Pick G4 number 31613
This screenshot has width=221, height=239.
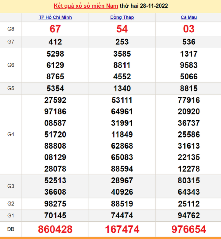pyautogui.click(x=189, y=146)
